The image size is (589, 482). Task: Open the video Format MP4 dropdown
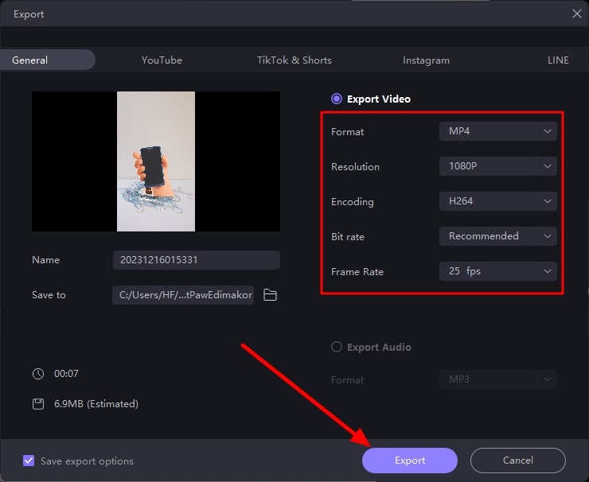[x=497, y=131]
